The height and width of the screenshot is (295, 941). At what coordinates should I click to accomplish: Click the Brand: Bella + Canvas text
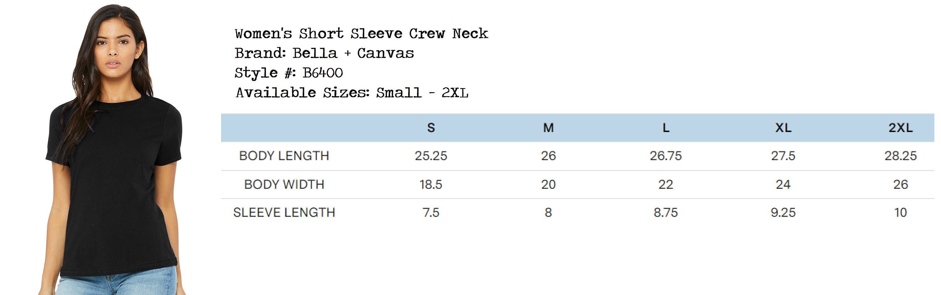[x=324, y=53]
